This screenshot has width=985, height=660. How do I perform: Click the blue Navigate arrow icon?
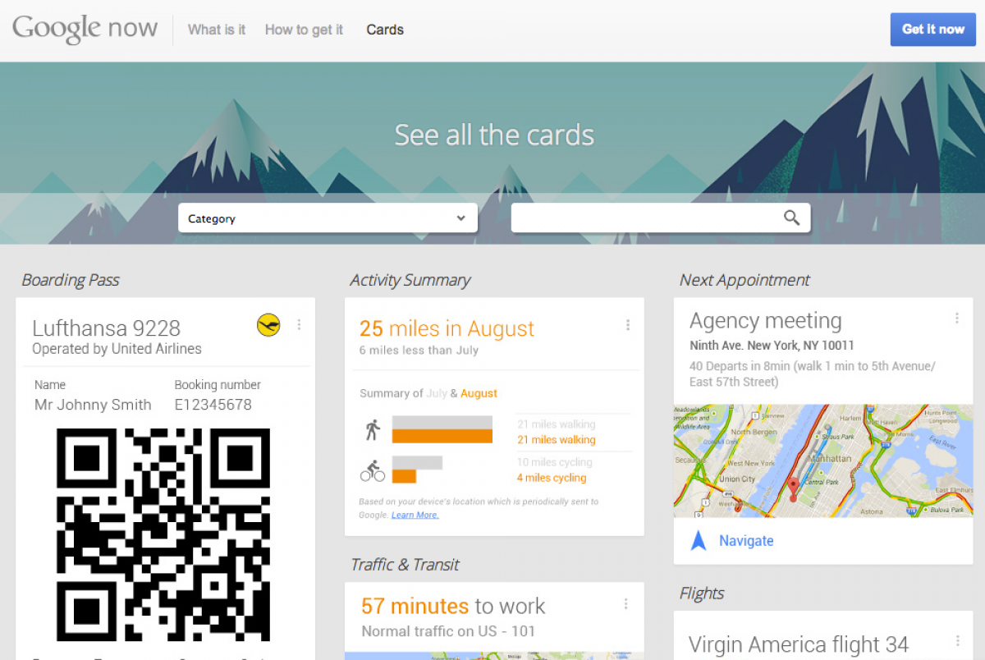[x=699, y=540]
